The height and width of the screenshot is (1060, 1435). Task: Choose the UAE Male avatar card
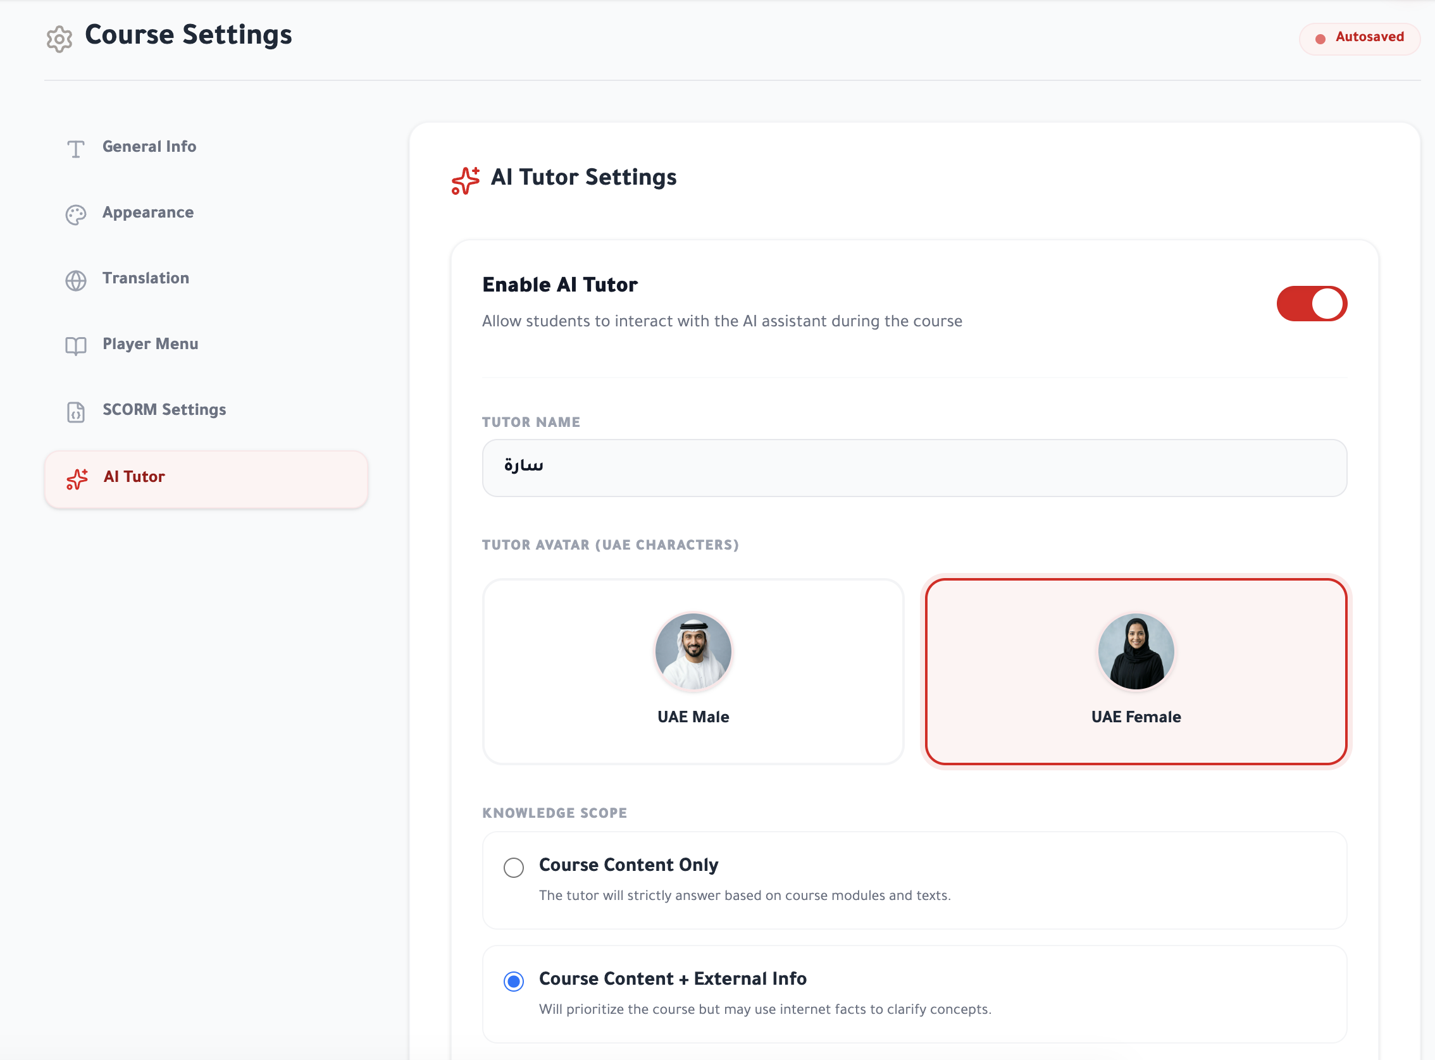point(693,672)
